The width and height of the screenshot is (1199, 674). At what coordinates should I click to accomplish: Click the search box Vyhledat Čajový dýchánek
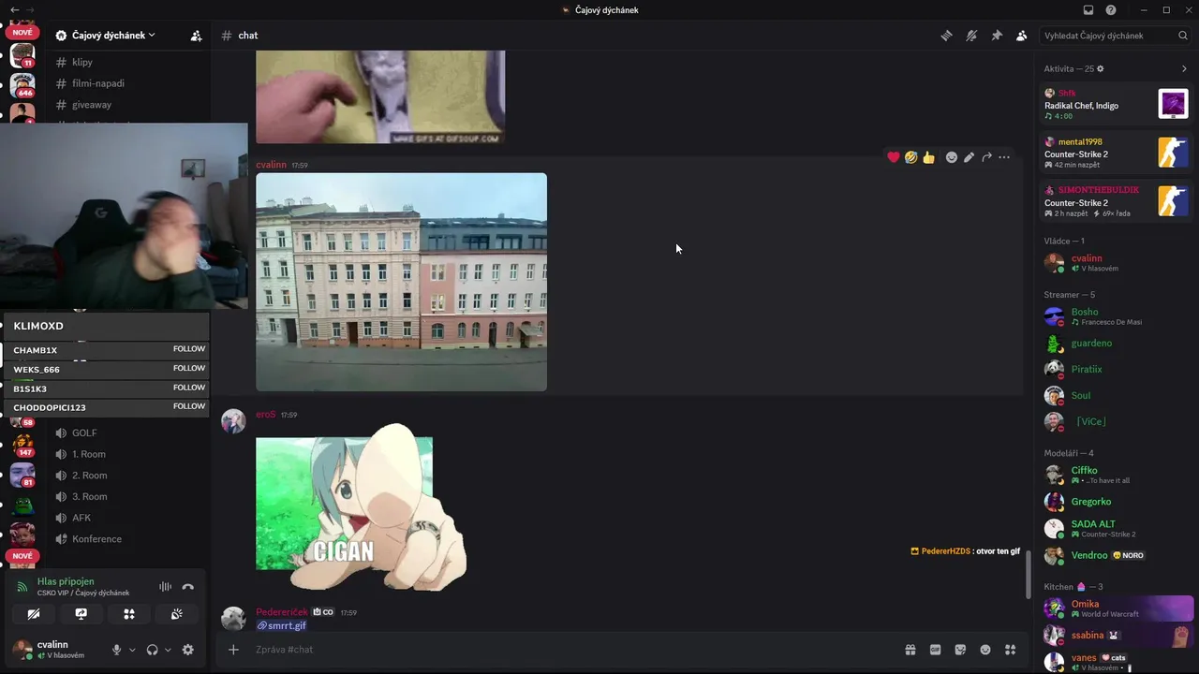coord(1116,36)
